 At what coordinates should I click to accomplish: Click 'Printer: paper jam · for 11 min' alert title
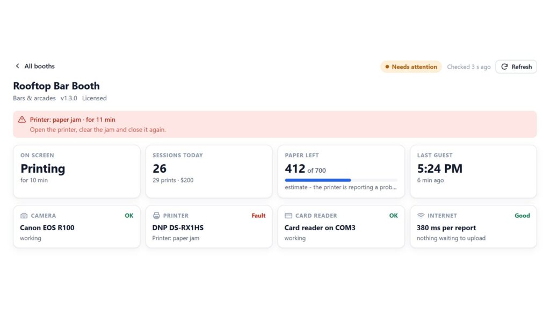click(73, 120)
